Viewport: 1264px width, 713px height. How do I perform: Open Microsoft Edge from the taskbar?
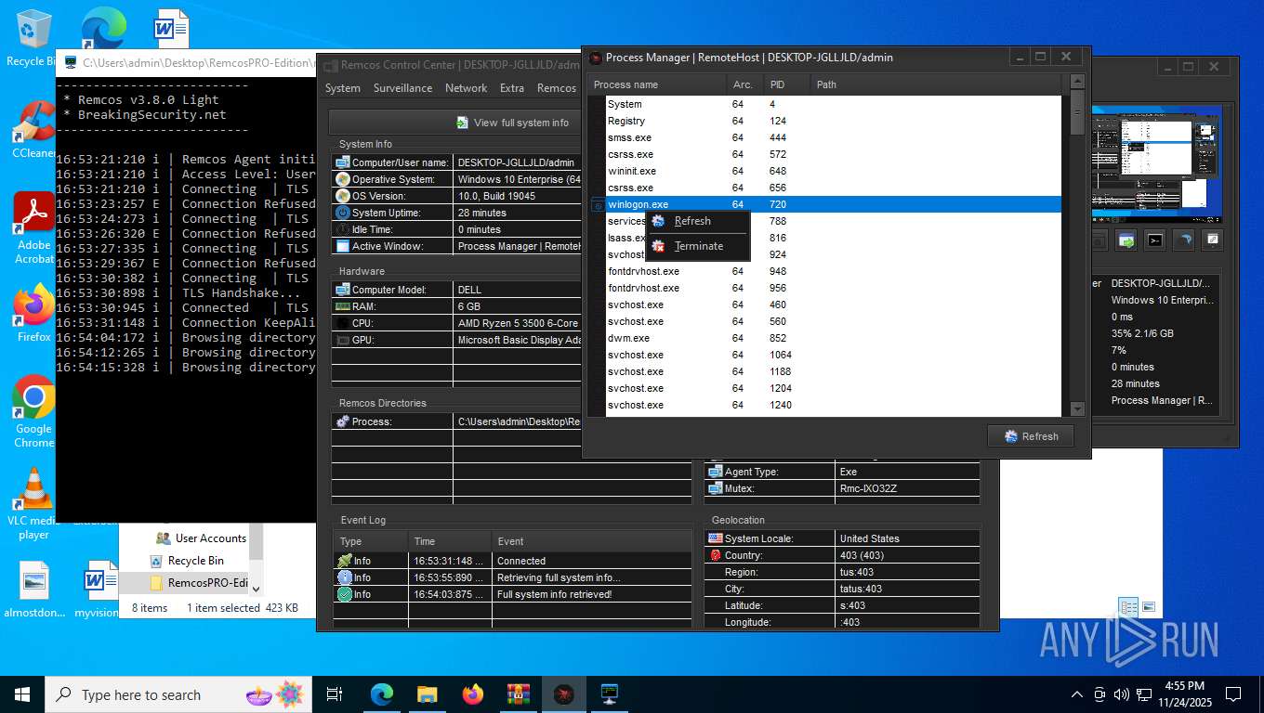[382, 694]
